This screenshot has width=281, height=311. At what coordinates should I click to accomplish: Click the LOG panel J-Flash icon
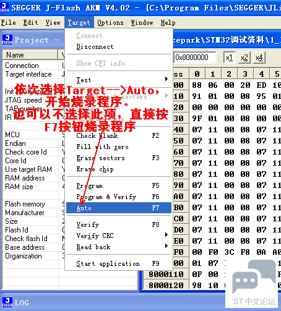(x=7, y=302)
